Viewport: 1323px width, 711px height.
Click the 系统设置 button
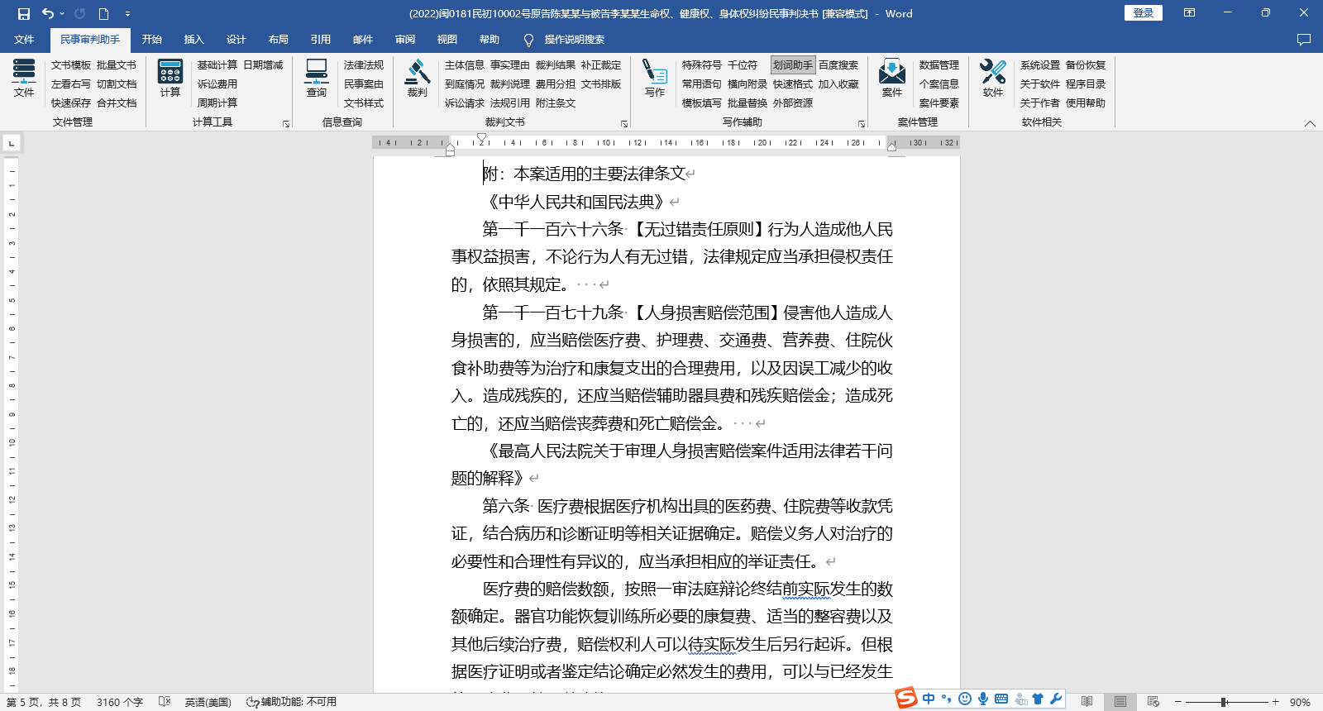(1040, 64)
